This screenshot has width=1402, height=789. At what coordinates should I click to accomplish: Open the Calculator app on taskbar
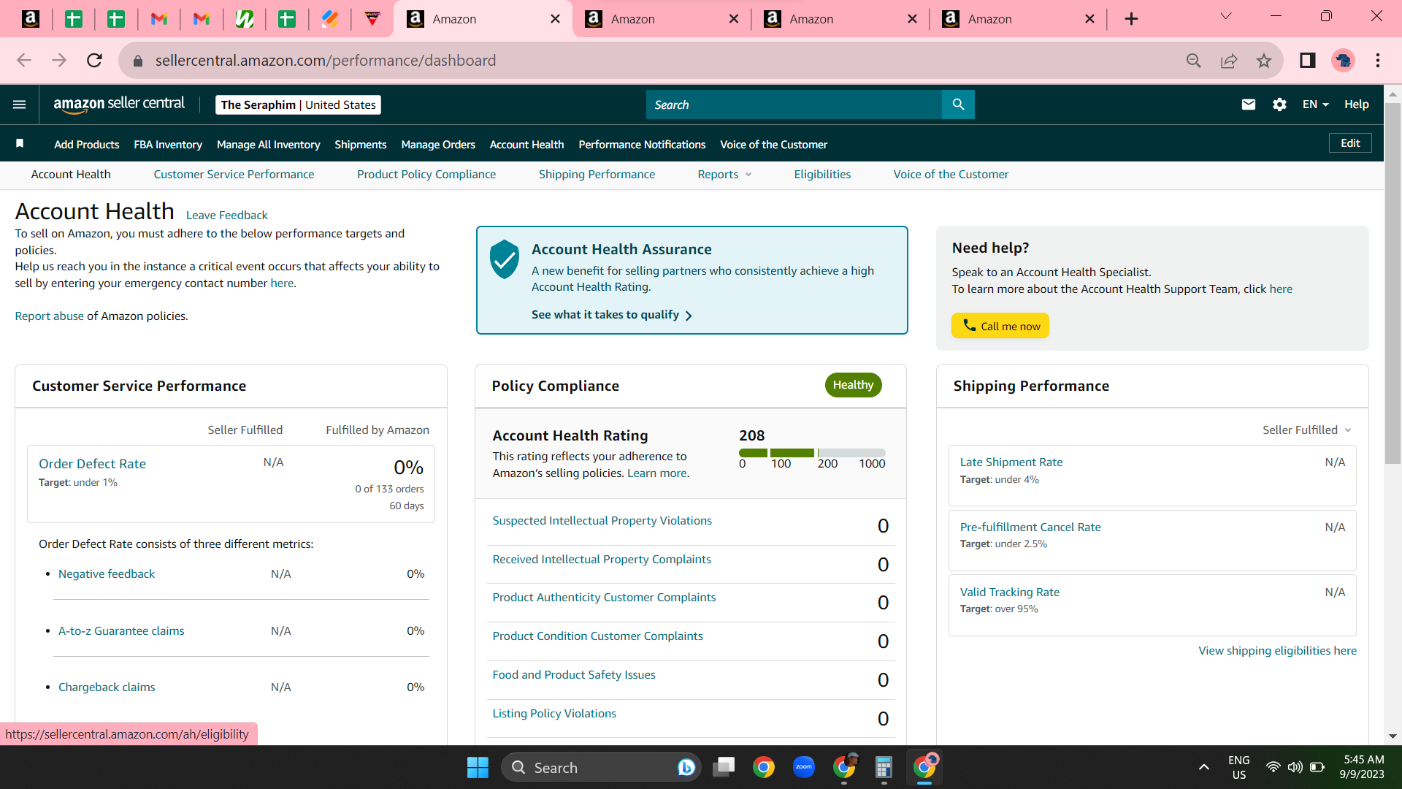click(x=884, y=767)
